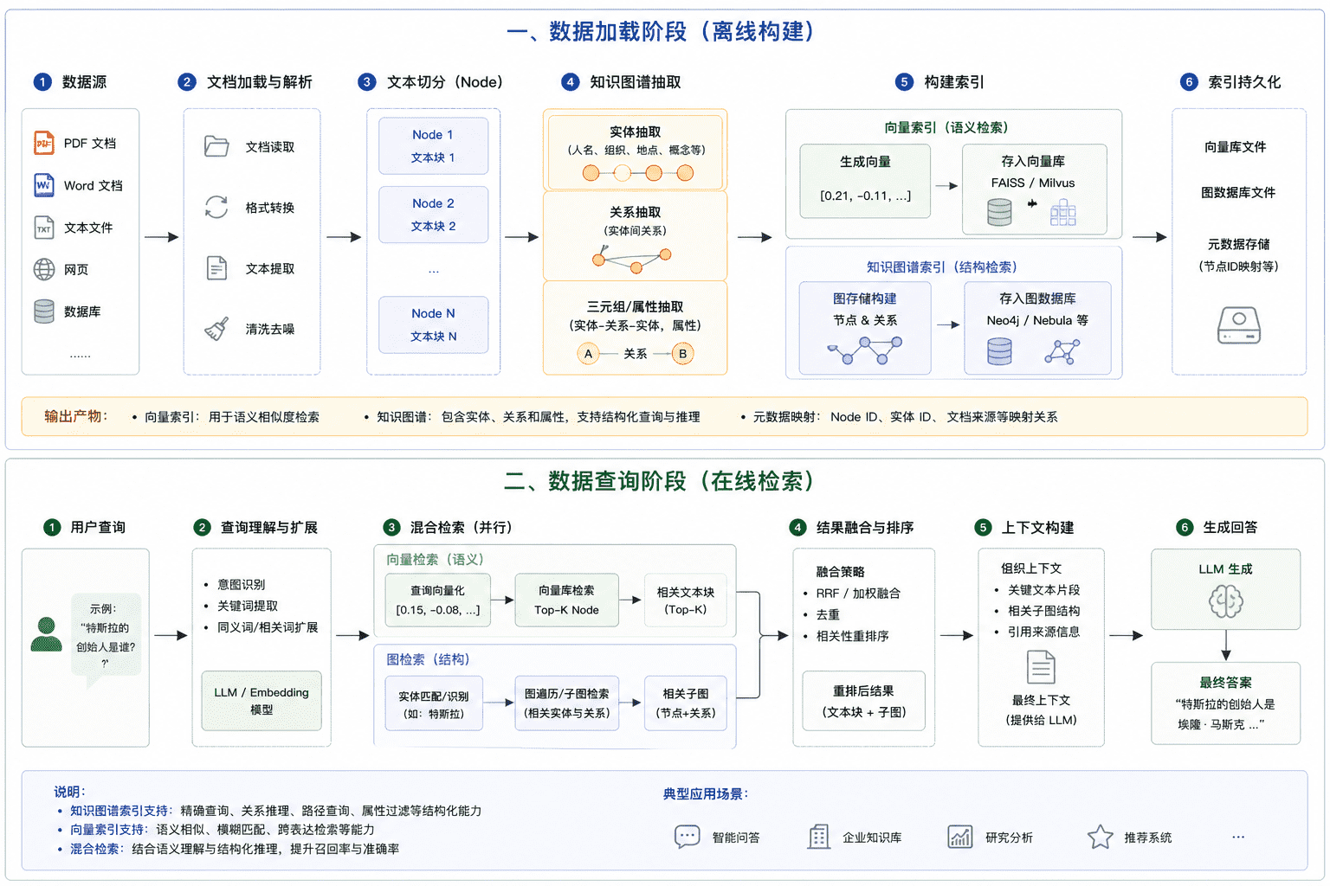Click the user avatar icon under 用户查询
Viewport: 1330px width, 886px height.
tap(47, 634)
